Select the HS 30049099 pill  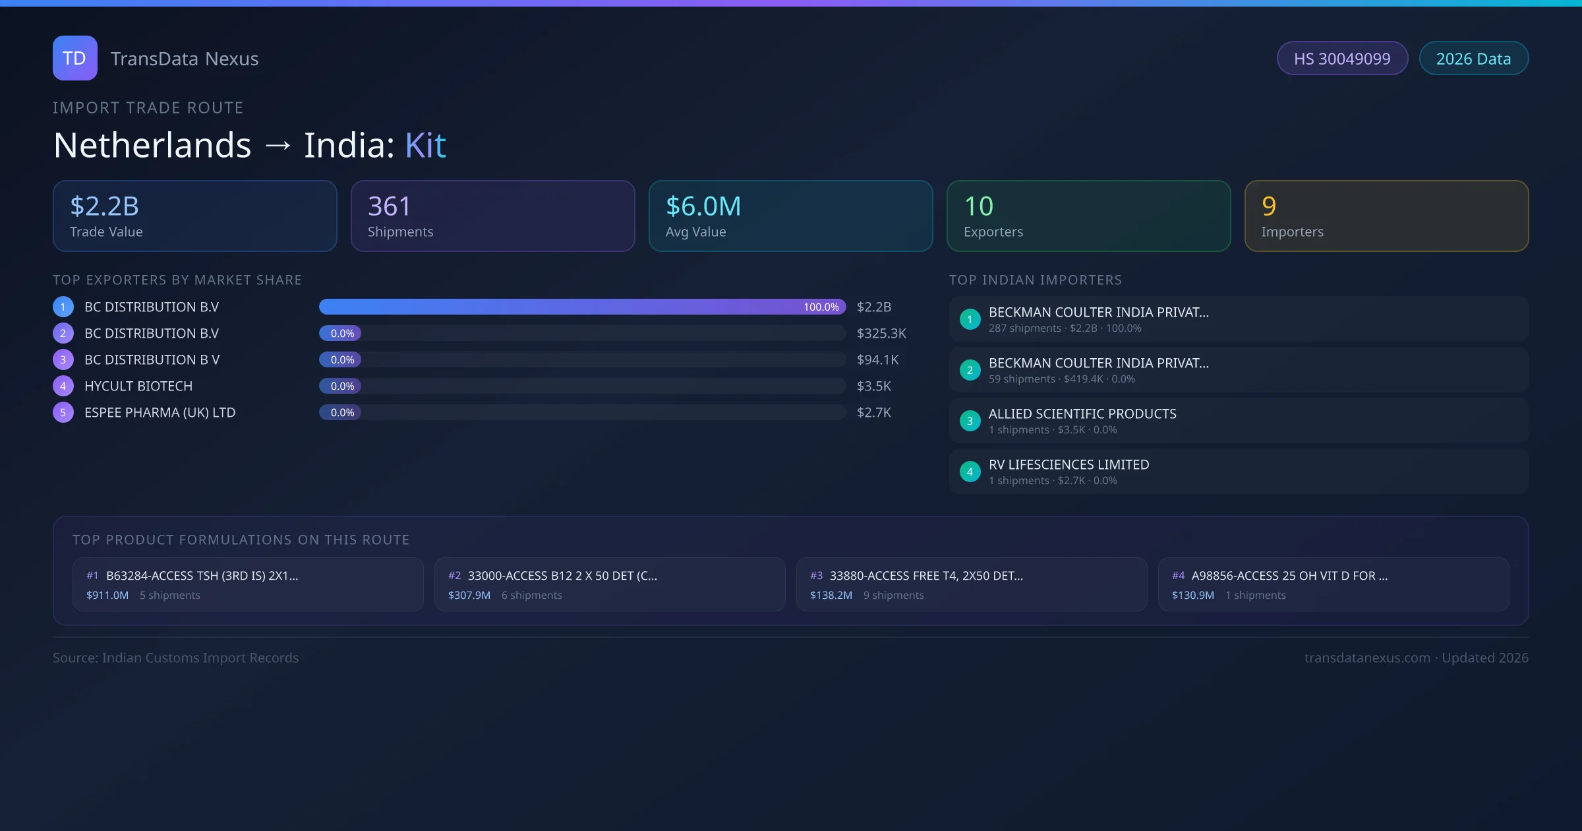tap(1342, 59)
